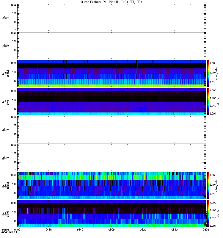Select the 0.100 value on thb scm1 color bar

click(213, 98)
